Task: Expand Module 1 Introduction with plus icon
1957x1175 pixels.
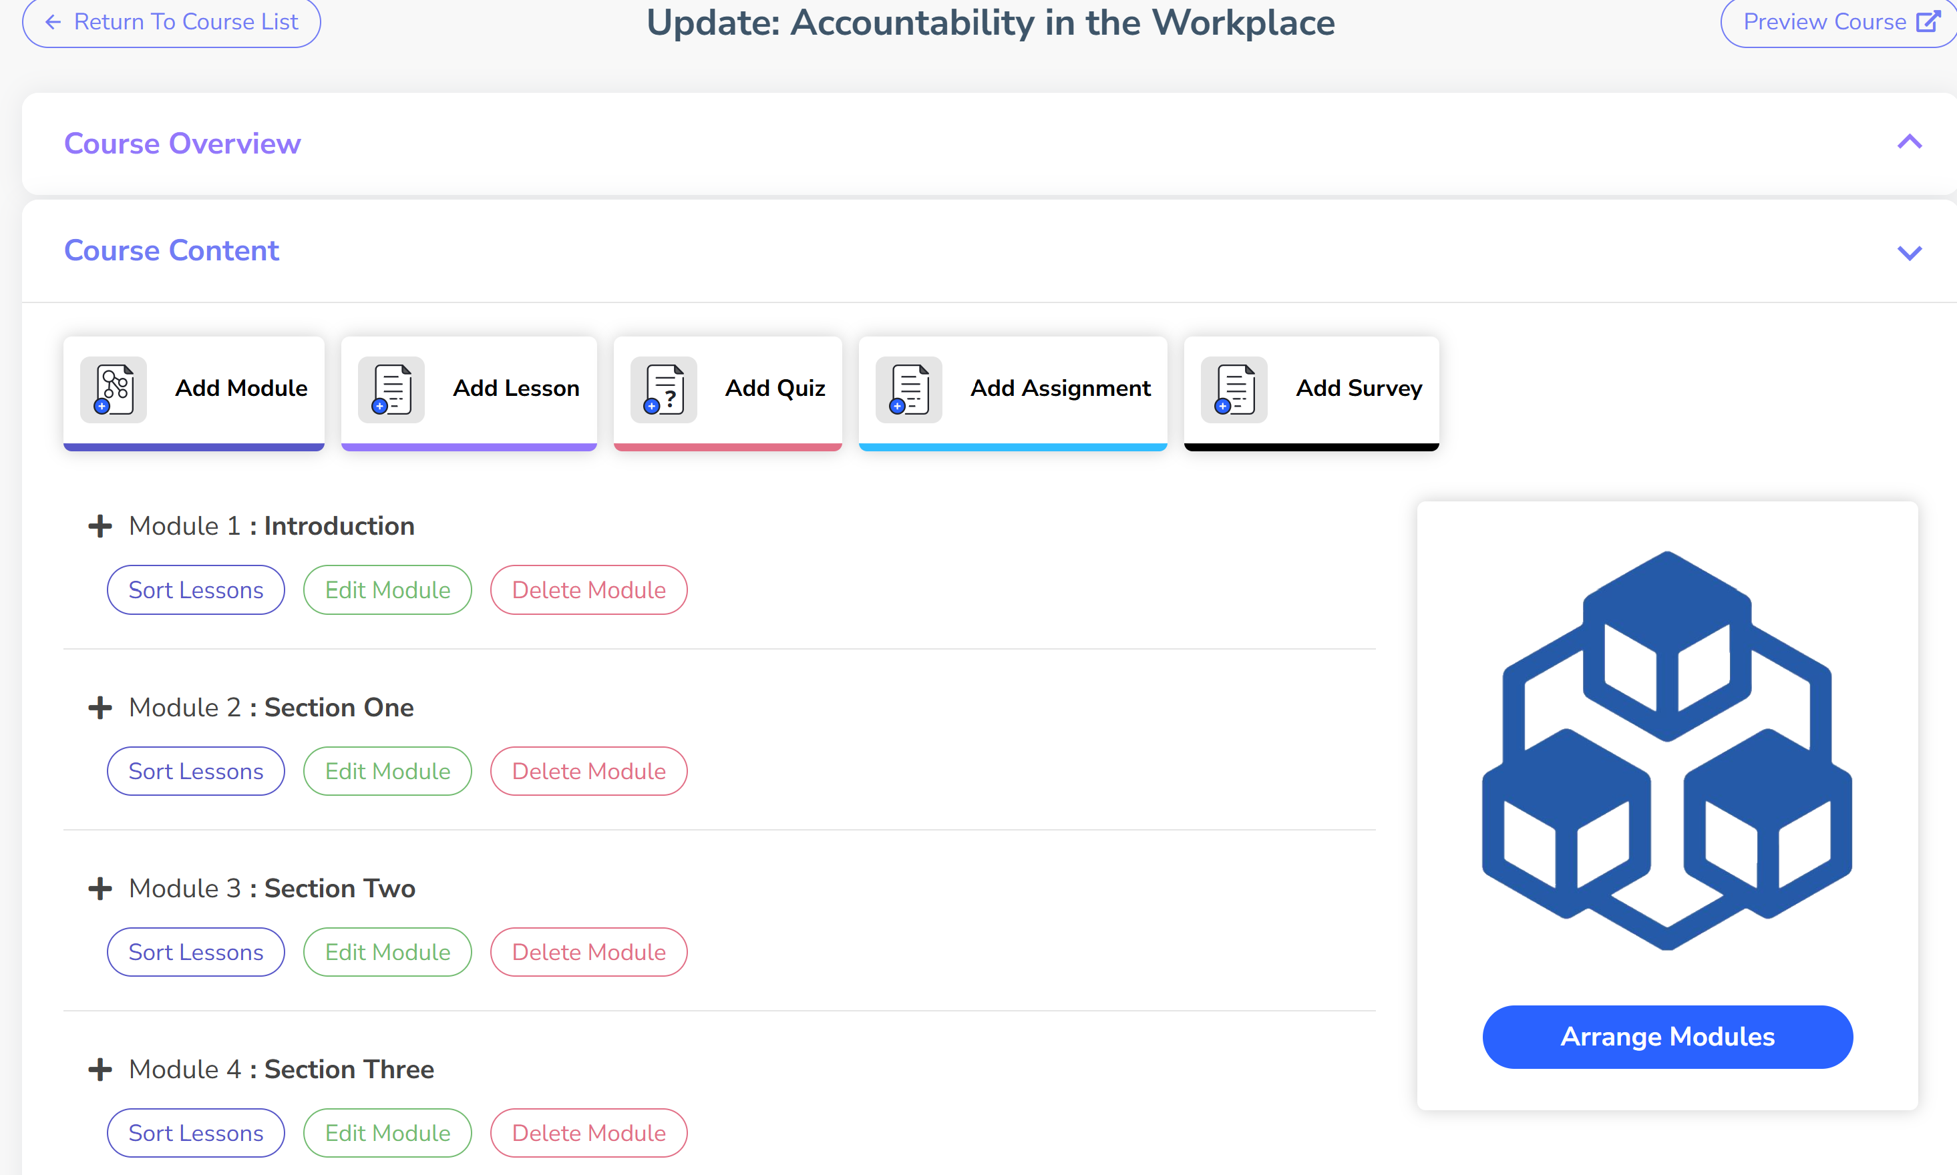Action: point(100,525)
